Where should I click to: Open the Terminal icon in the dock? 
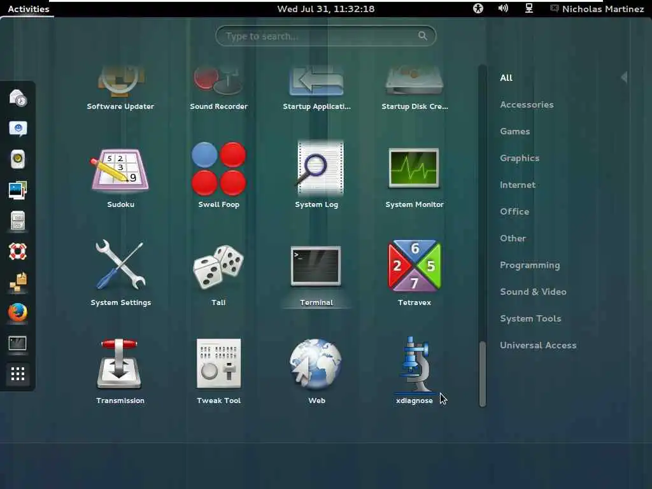coord(18,344)
